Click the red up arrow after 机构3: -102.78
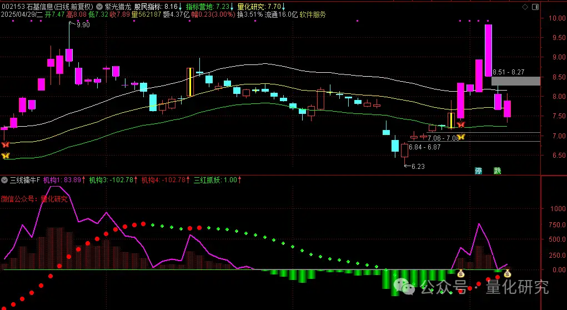 click(136, 180)
